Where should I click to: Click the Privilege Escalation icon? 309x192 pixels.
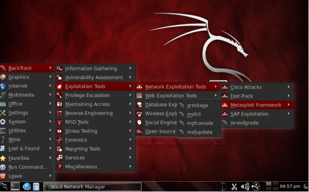click(x=59, y=96)
